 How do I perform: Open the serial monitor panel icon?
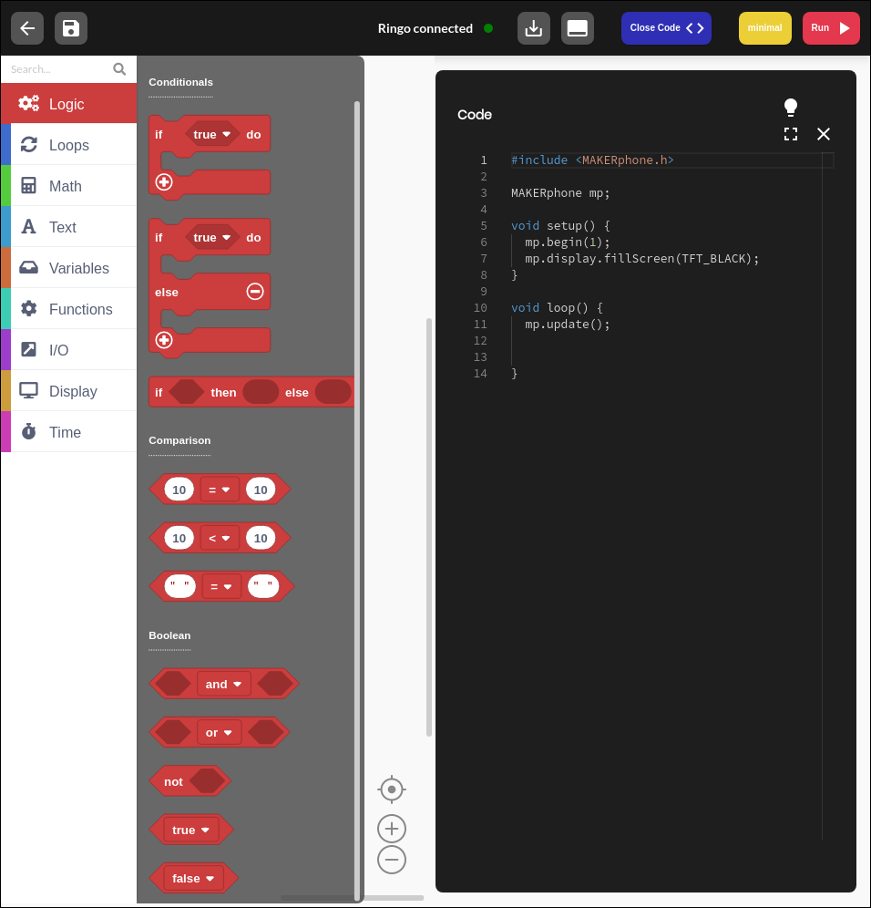pos(577,27)
